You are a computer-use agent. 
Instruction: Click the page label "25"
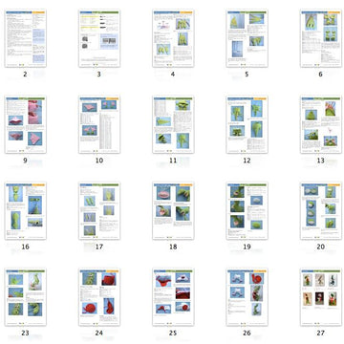173,333
